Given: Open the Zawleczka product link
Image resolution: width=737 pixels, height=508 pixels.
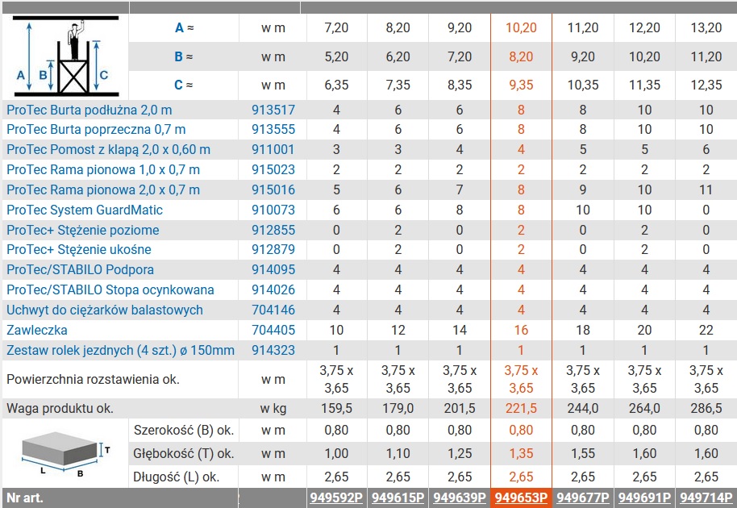Looking at the screenshot, I should (x=37, y=331).
